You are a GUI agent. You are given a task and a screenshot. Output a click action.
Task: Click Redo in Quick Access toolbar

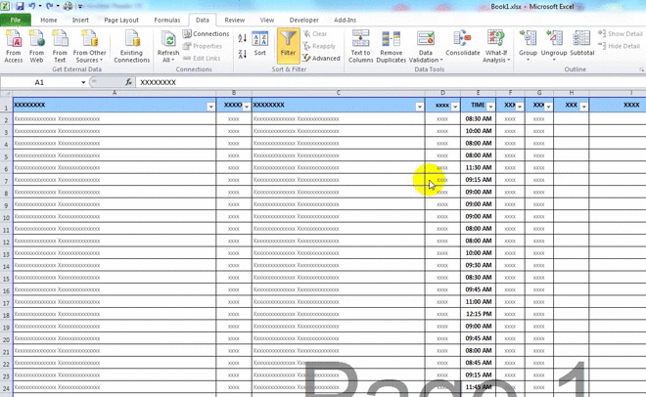coord(50,6)
